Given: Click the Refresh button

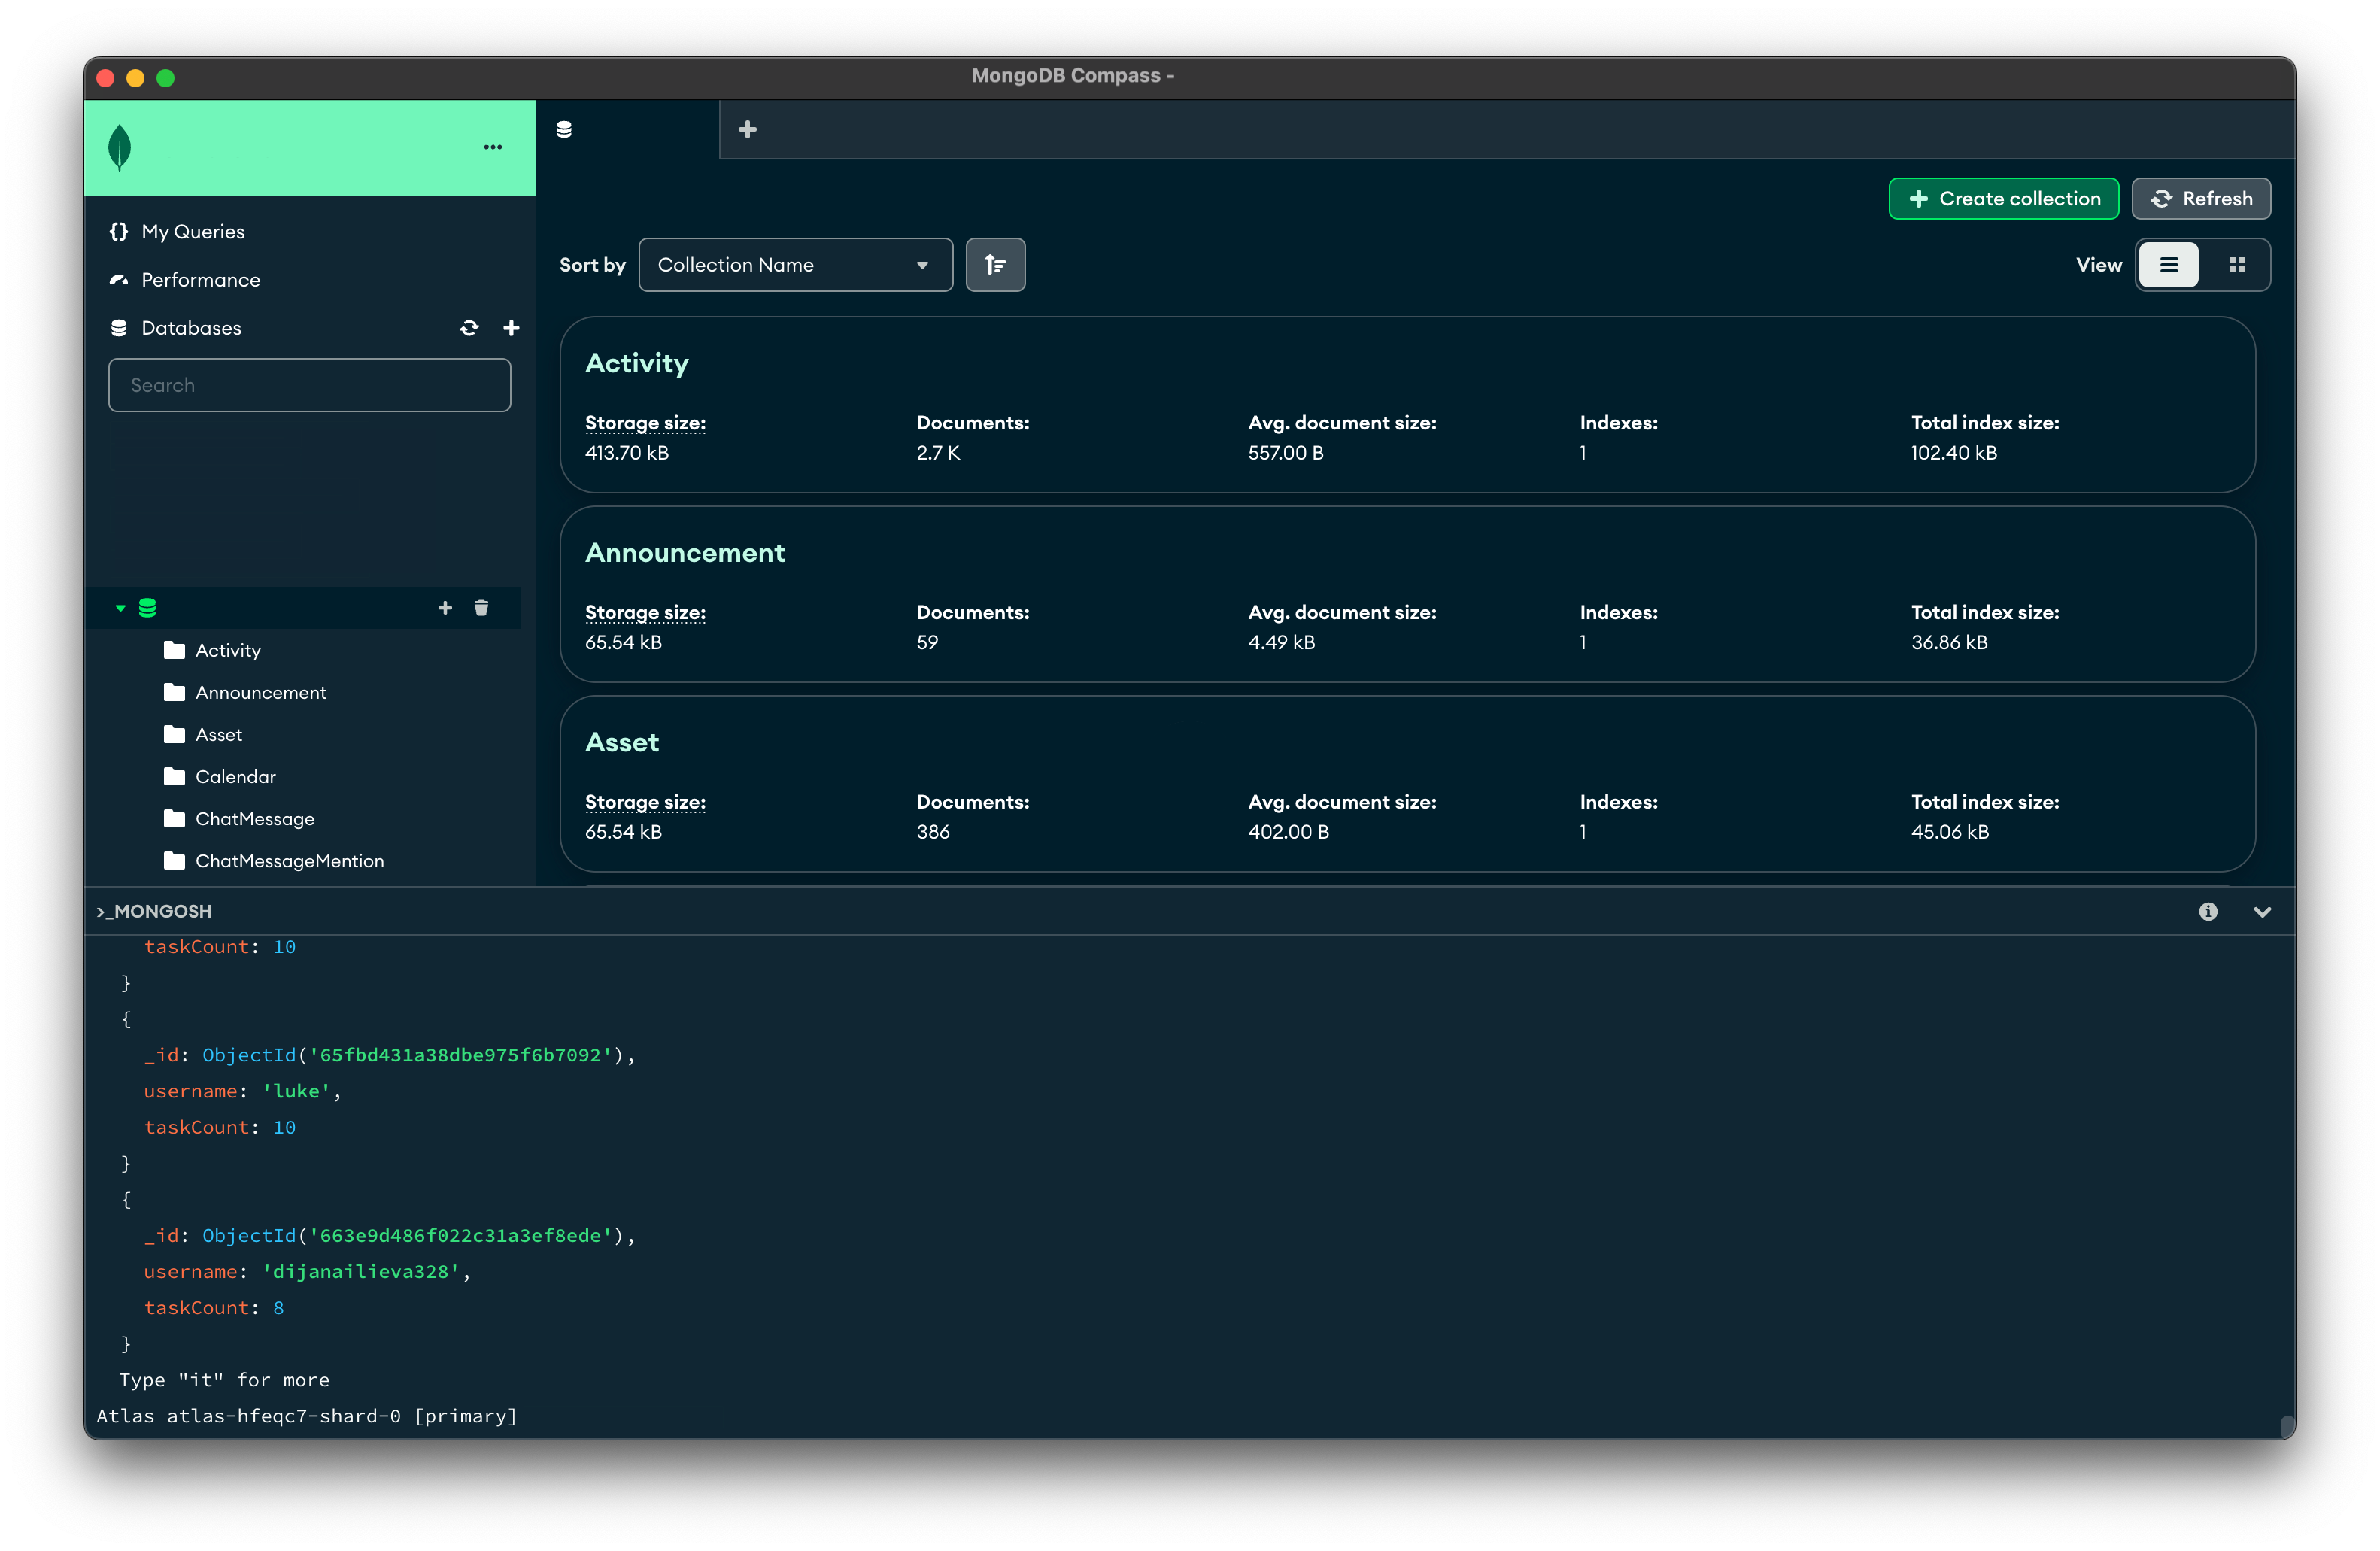Looking at the screenshot, I should 2201,198.
